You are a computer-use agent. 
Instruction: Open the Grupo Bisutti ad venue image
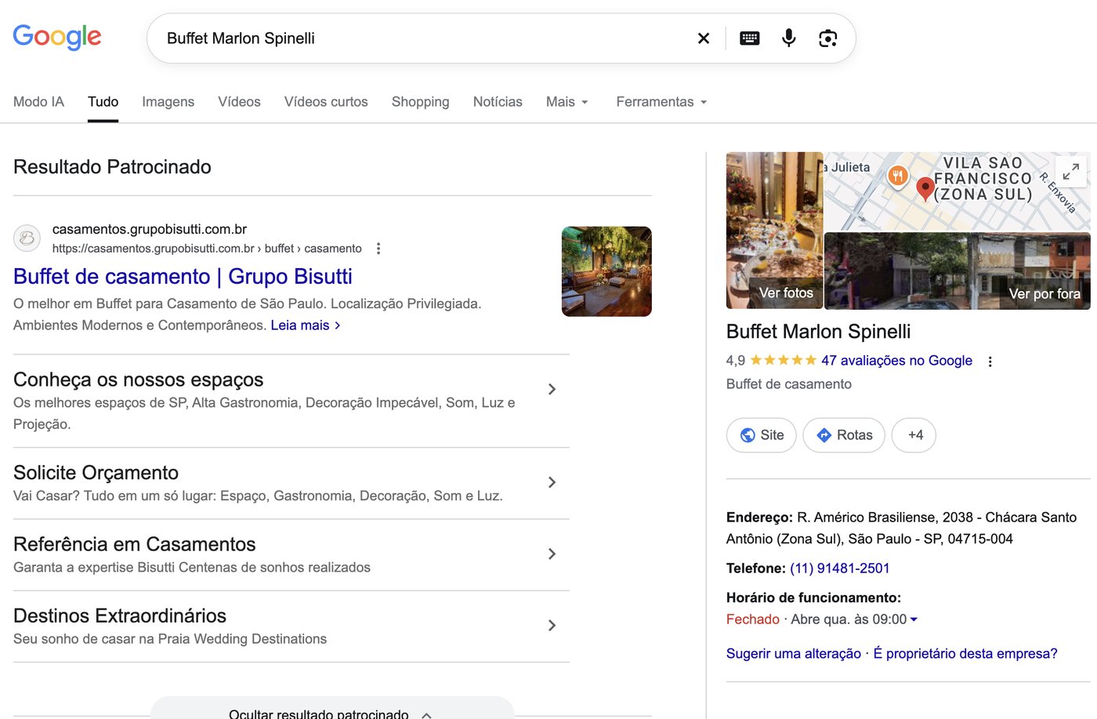tap(606, 271)
